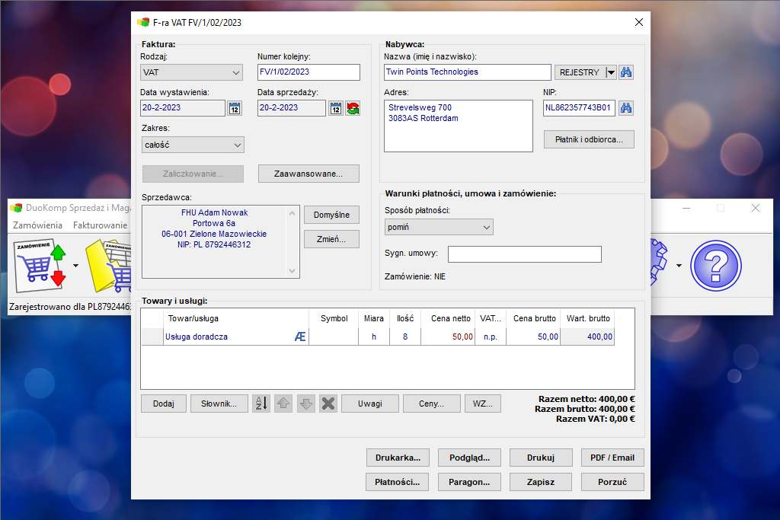
Task: Open issue date calendar picker
Action: [x=235, y=108]
